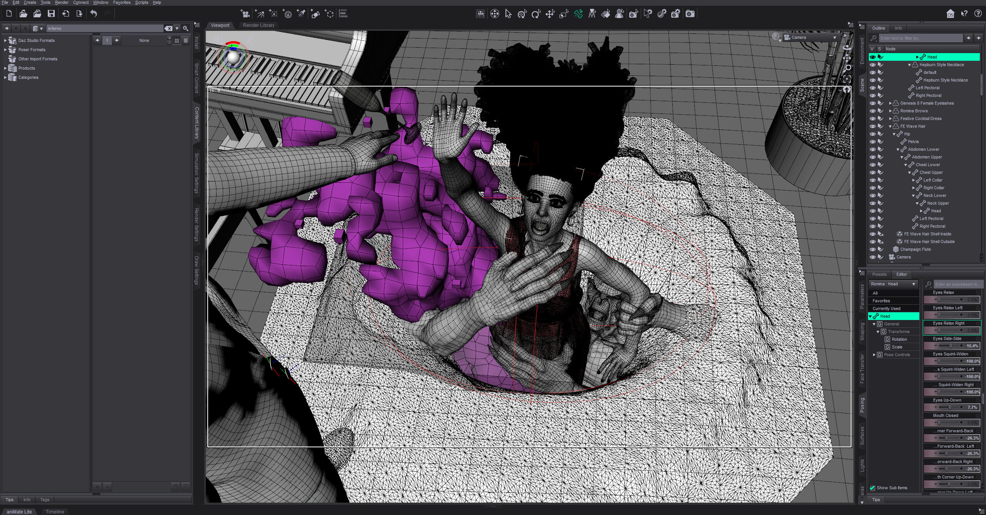This screenshot has width=986, height=515.
Task: Create a new camera with toolbar icon
Action: click(x=245, y=14)
